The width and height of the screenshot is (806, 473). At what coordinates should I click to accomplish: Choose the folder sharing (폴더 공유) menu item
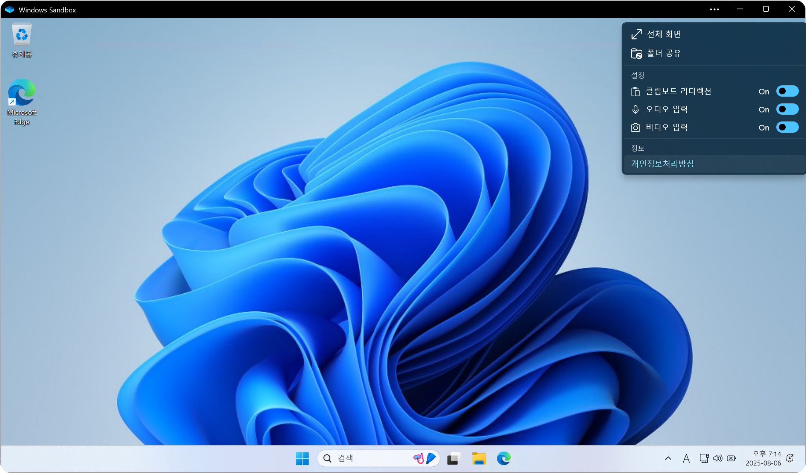(664, 53)
